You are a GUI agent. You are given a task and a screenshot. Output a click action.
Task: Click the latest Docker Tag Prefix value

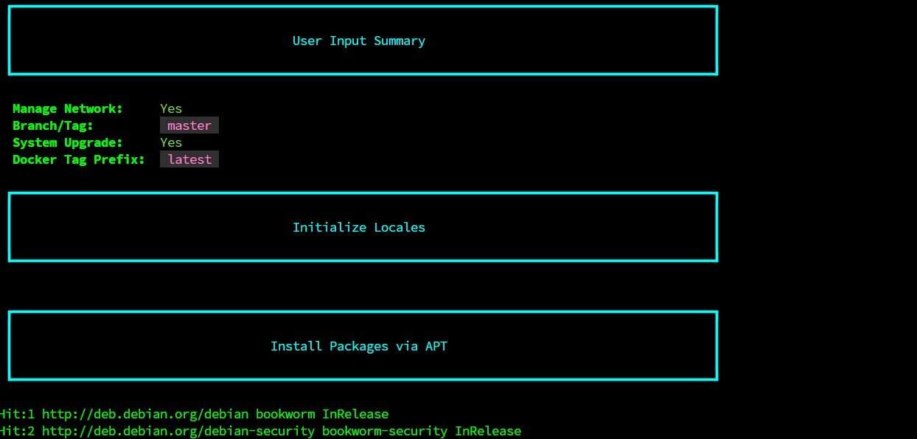[189, 159]
